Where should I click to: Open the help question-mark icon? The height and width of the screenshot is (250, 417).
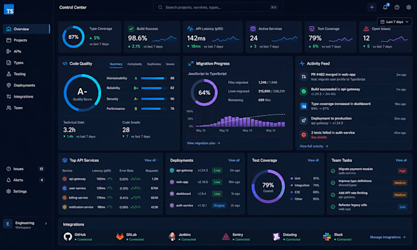pyautogui.click(x=397, y=7)
